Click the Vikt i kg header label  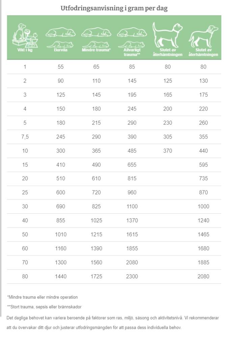[x=25, y=51]
